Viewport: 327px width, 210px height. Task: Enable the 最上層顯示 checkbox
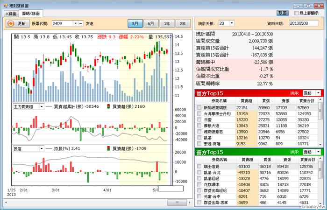point(296,13)
